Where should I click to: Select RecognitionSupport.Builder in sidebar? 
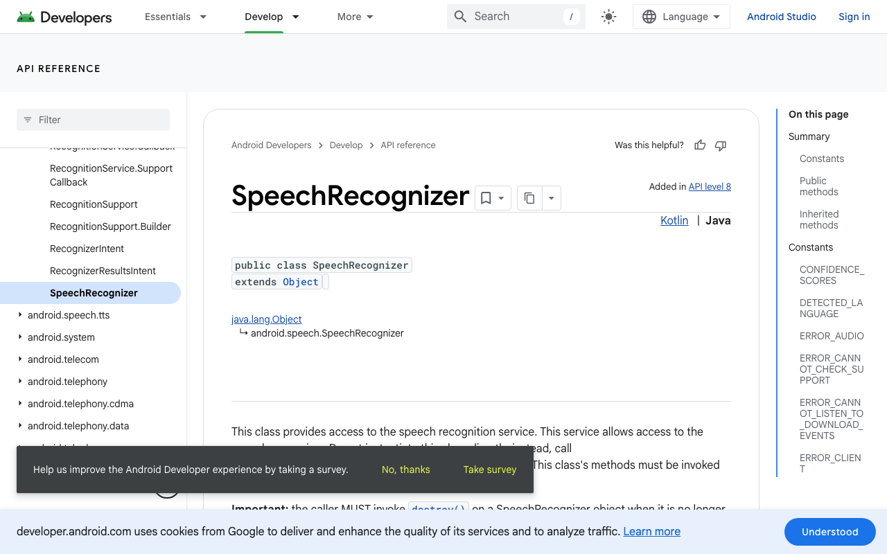click(x=110, y=226)
